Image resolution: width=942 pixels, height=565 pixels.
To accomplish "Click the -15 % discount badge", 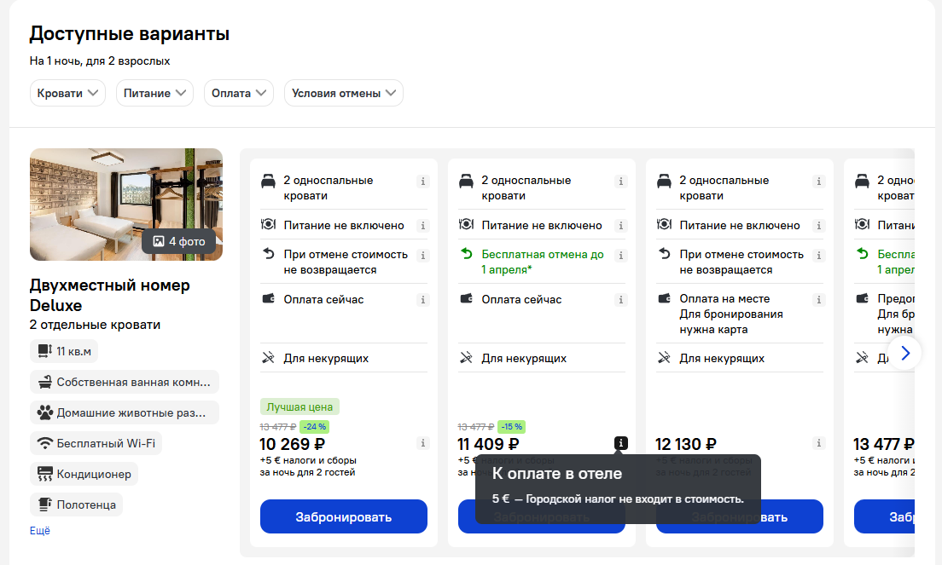I will pyautogui.click(x=512, y=426).
